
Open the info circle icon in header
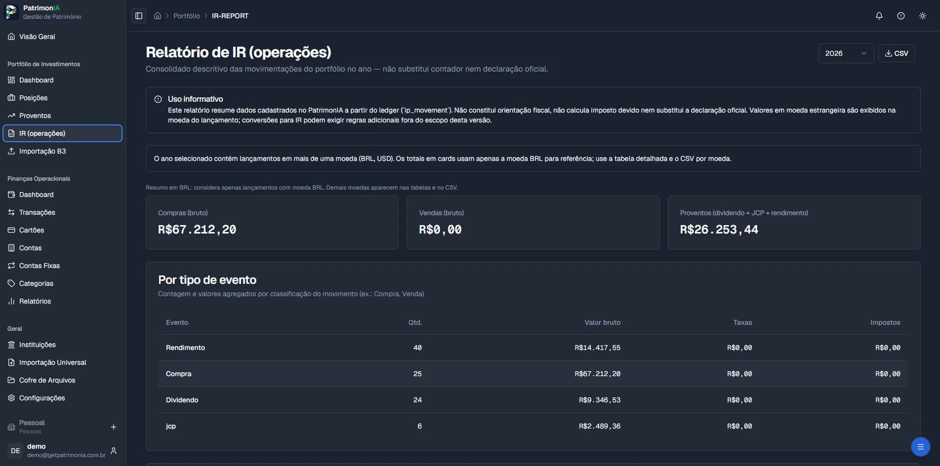tap(901, 16)
